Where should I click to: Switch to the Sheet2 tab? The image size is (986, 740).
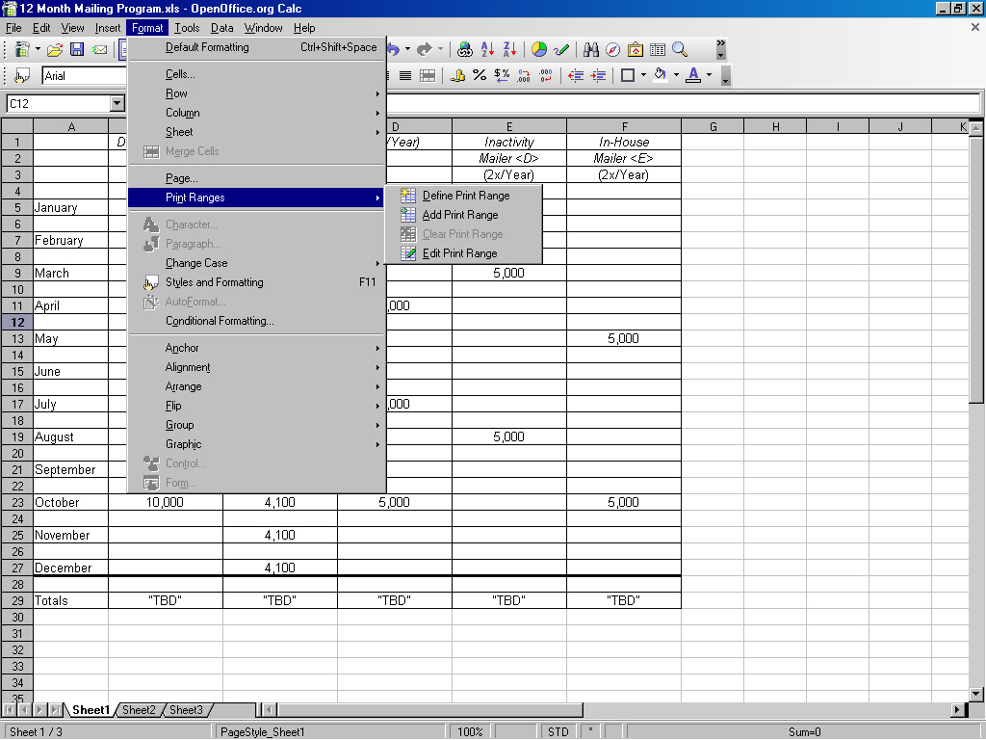(x=139, y=710)
